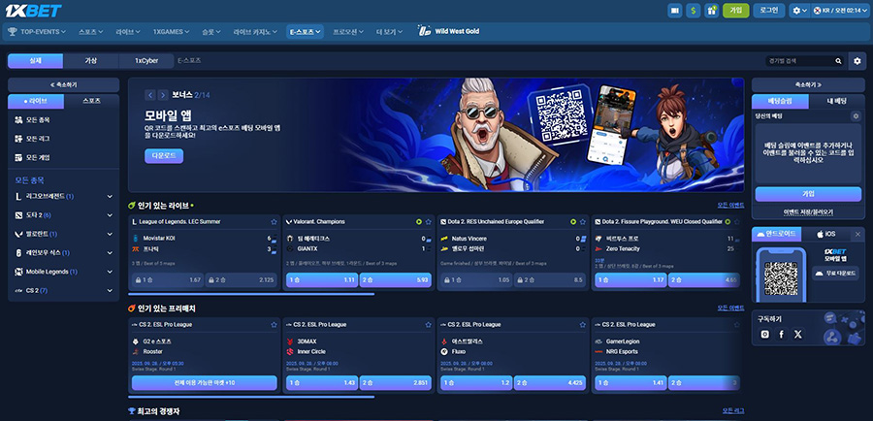This screenshot has width=873, height=421.
Task: Collapse the right bet slip panel
Action: click(808, 84)
